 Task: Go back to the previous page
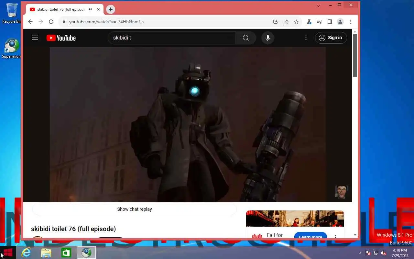[x=30, y=22]
